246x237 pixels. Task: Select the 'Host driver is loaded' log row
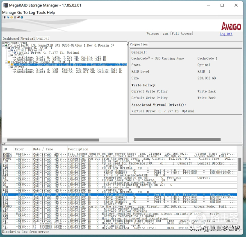[120, 218]
